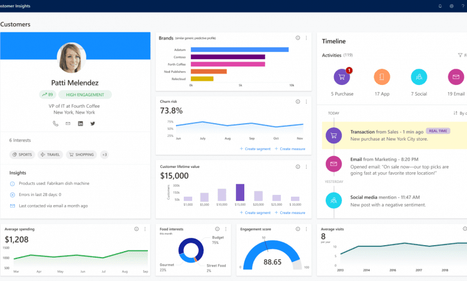Image resolution: width=467 pixels, height=281 pixels.
Task: Select the TRAVEL interest tag
Action: pyautogui.click(x=50, y=155)
